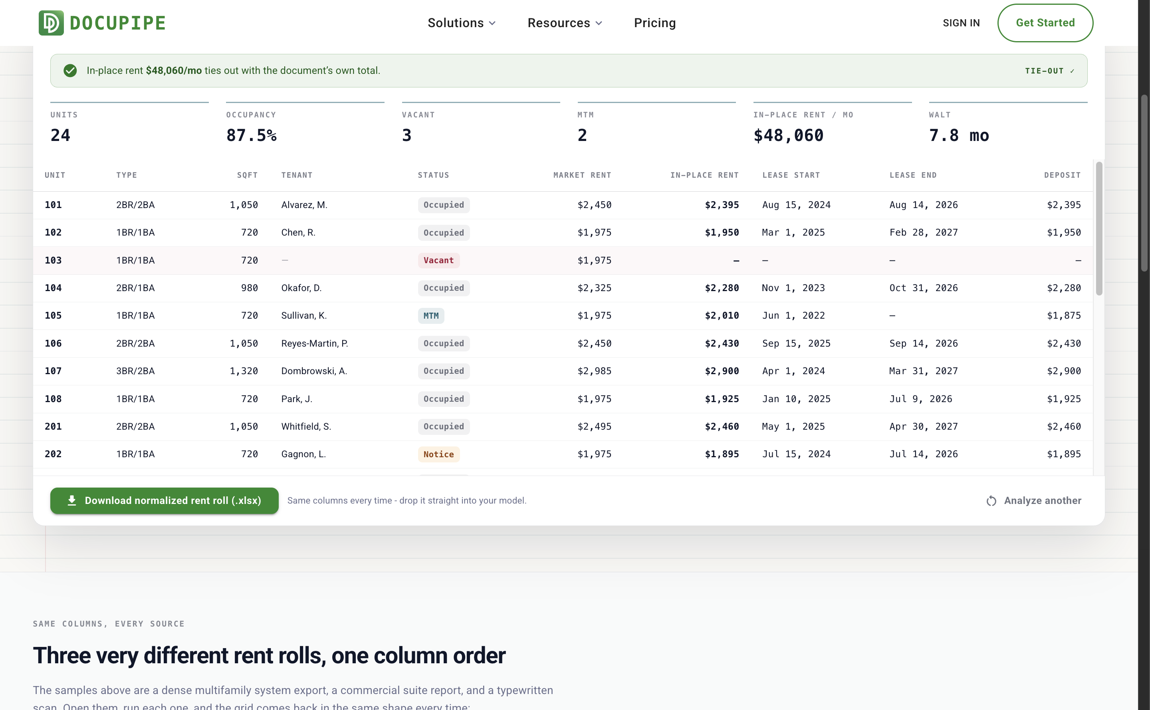Click the Occupied badge for Chen, R.
1150x710 pixels.
(x=444, y=232)
